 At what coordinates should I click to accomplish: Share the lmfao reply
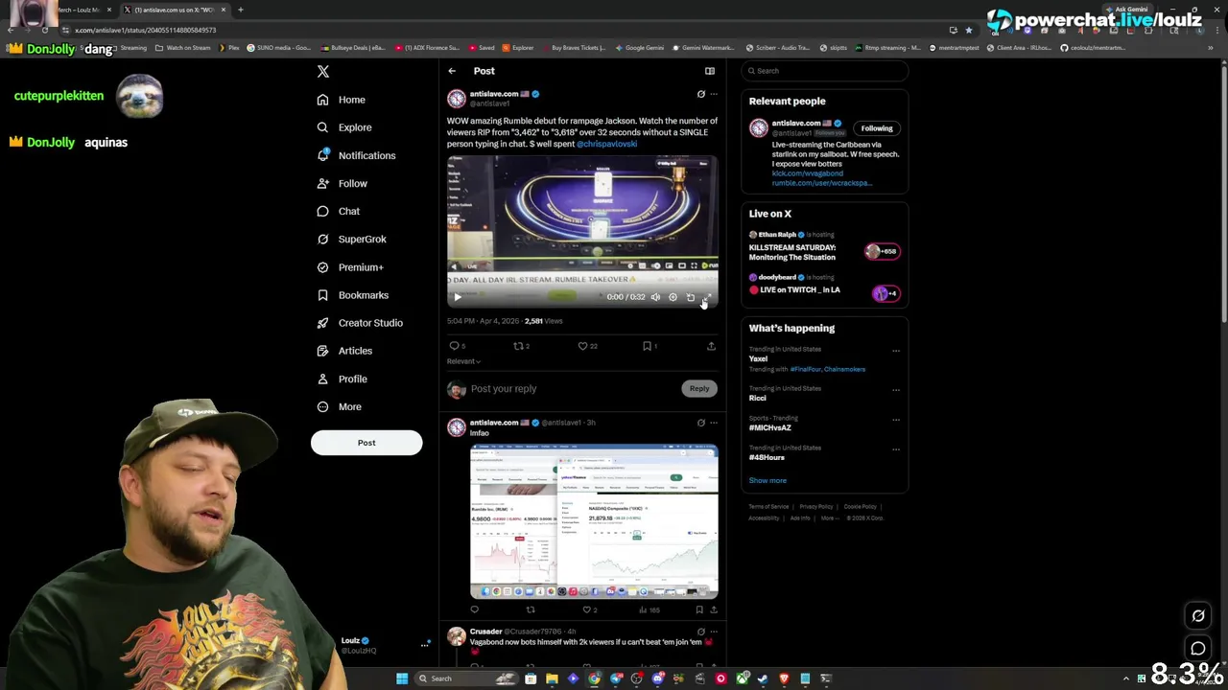(713, 609)
